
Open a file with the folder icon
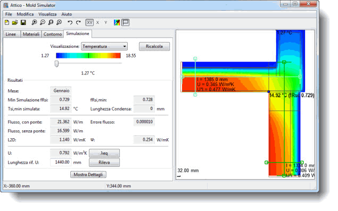(x=15, y=22)
